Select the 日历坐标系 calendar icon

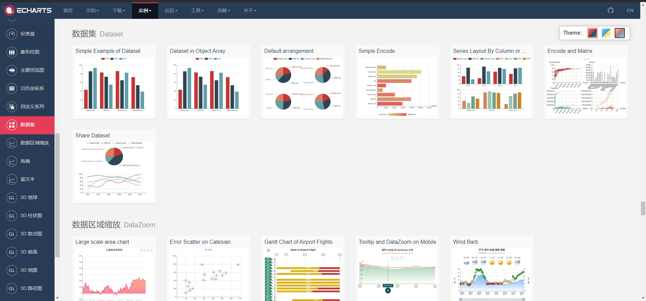coord(12,88)
